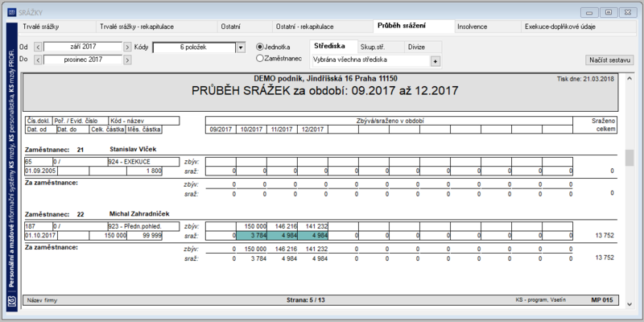Click the Tisk dne: 21.03.2018 text
Viewport: 644px width, 322px height.
[585, 79]
